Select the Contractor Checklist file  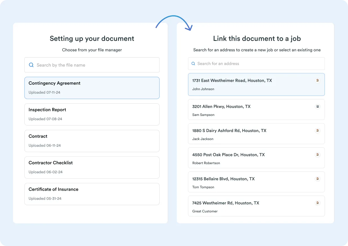point(92,167)
